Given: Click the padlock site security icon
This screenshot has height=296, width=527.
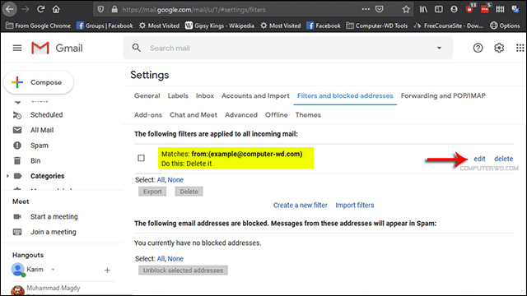Looking at the screenshot, I should pyautogui.click(x=114, y=9).
